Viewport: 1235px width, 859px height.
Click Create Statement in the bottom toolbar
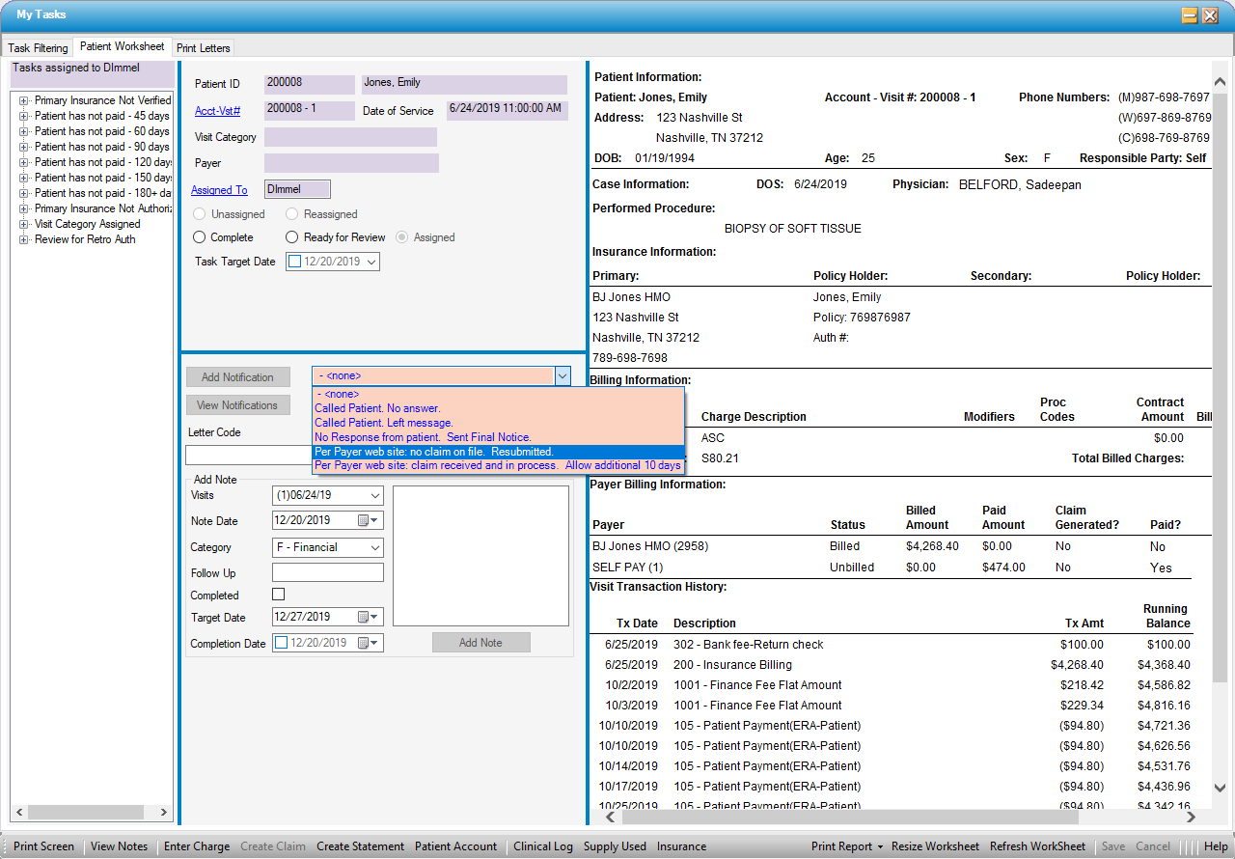coord(360,846)
